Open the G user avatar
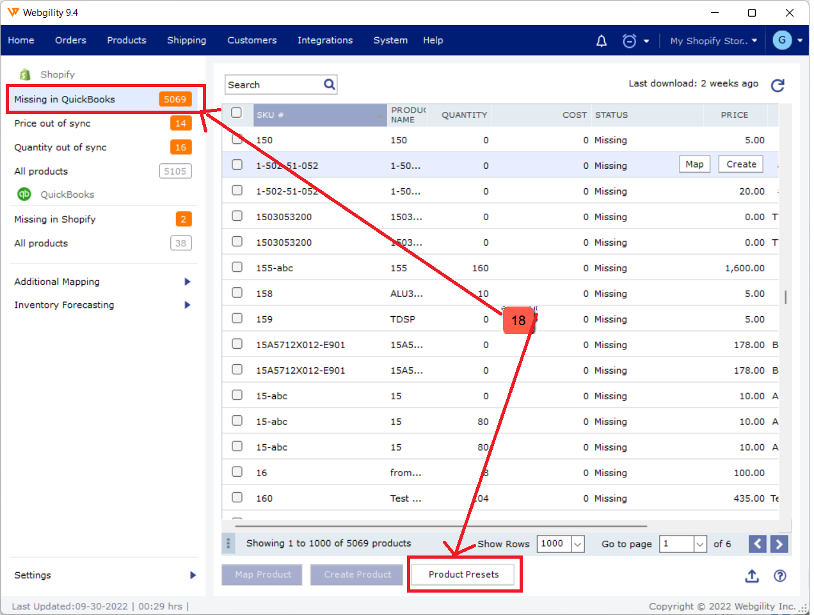 tap(781, 40)
